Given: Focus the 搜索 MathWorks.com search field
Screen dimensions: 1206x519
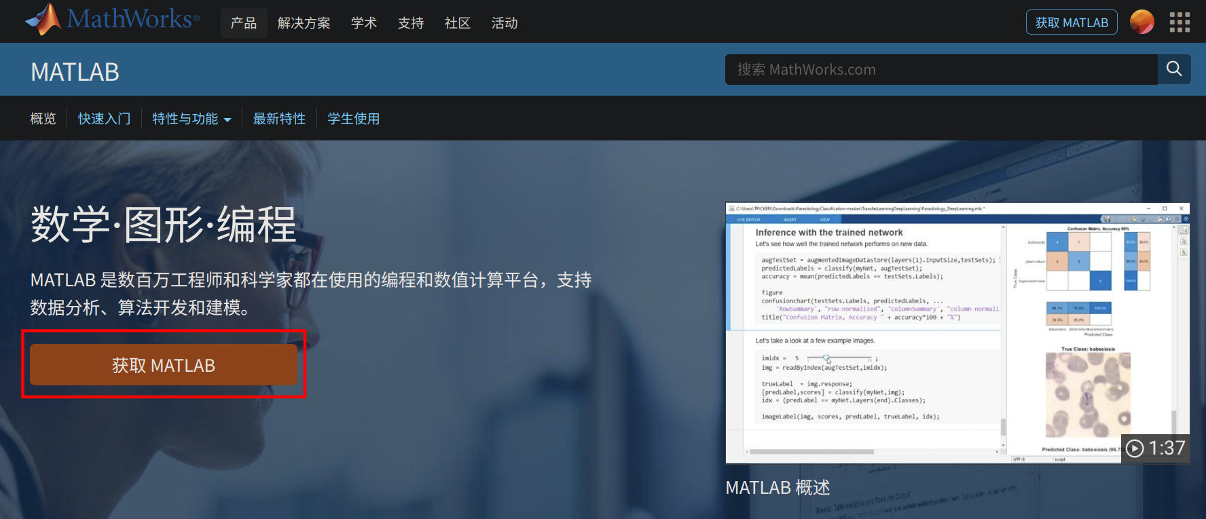Looking at the screenshot, I should 941,69.
